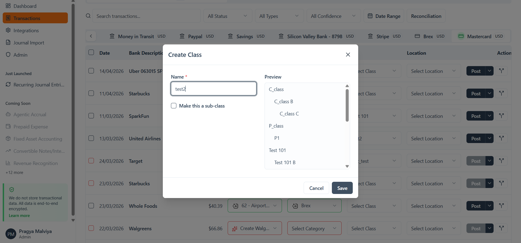Open Recurring Journal Entries

(x=35, y=85)
